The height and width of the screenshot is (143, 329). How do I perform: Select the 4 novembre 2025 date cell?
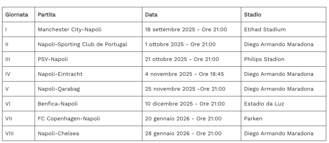tap(185, 74)
